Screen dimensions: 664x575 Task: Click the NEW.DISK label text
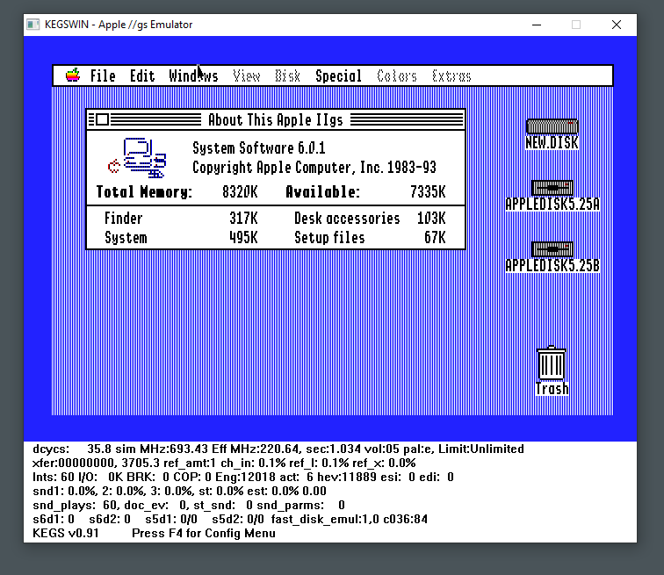click(x=552, y=142)
